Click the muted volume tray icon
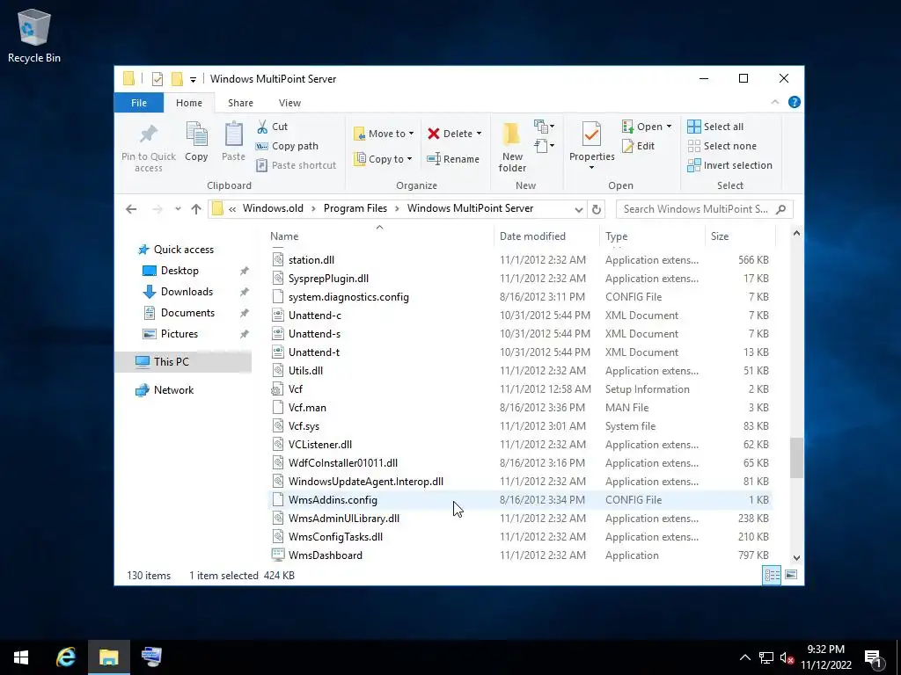This screenshot has height=675, width=901. tap(787, 657)
